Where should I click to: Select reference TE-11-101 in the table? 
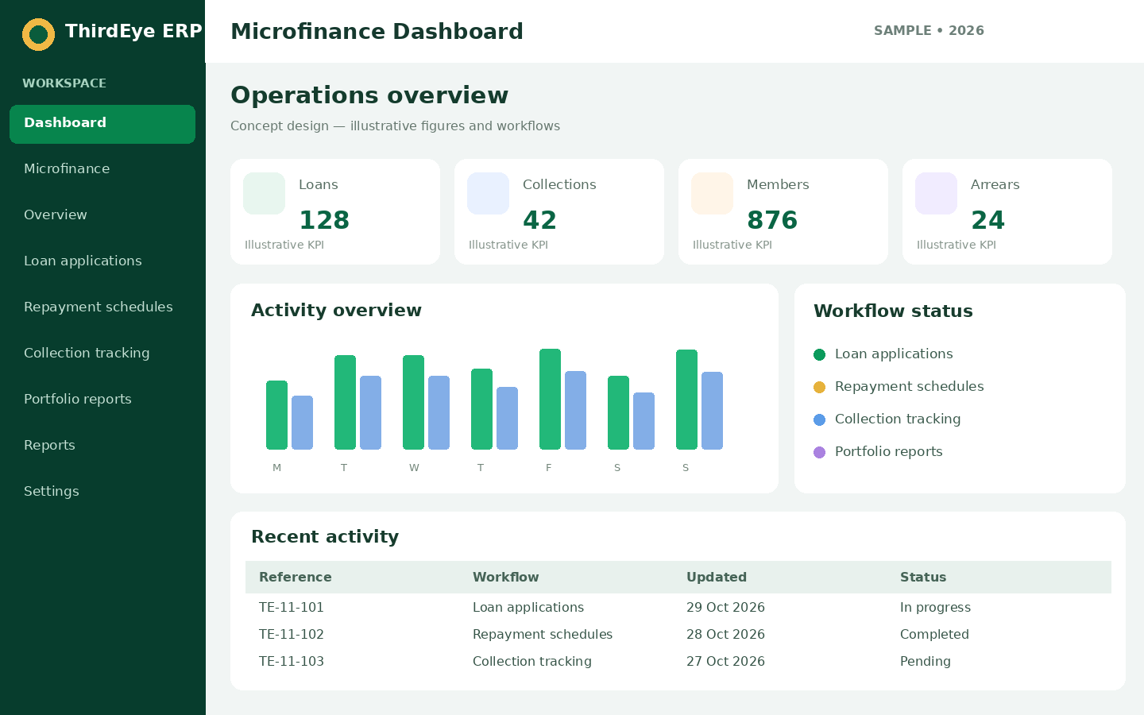(x=292, y=607)
